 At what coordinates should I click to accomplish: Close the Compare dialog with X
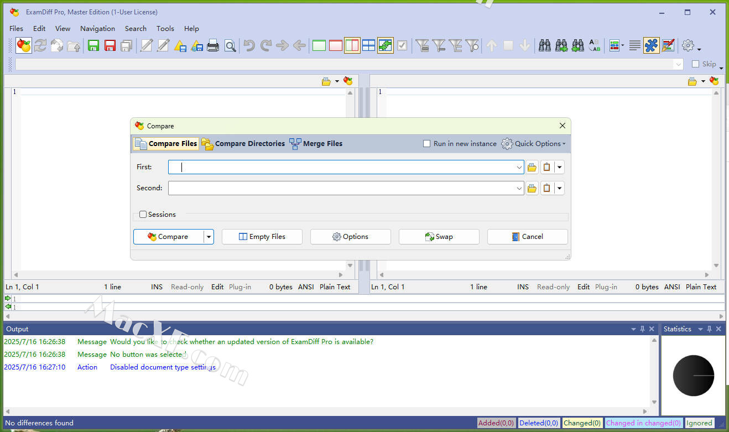[x=563, y=126]
